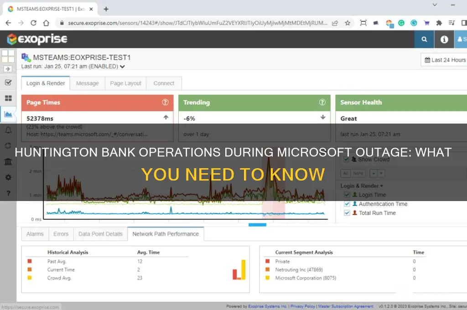
Task: Click the share page icon in address bar
Action: tap(335, 23)
